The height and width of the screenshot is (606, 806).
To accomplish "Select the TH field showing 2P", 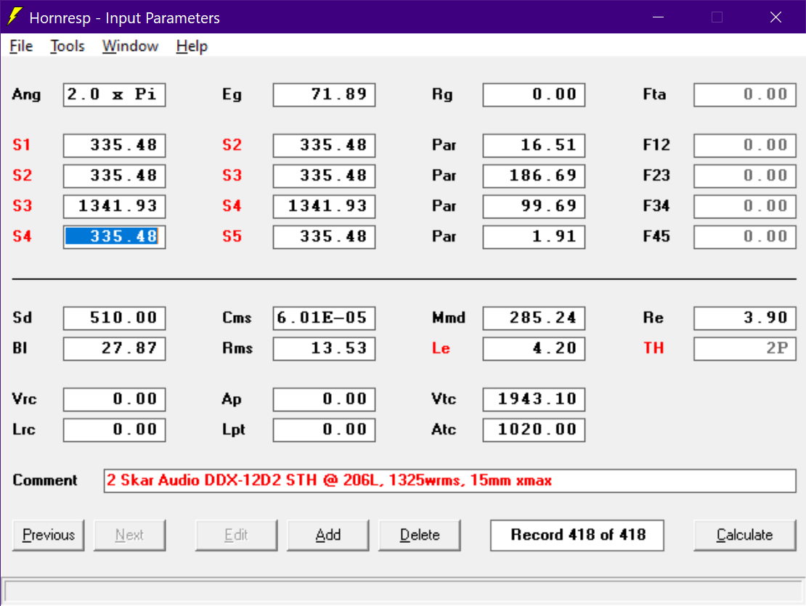I will point(744,348).
